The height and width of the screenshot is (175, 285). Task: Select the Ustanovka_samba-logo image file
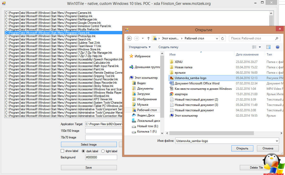(190, 78)
